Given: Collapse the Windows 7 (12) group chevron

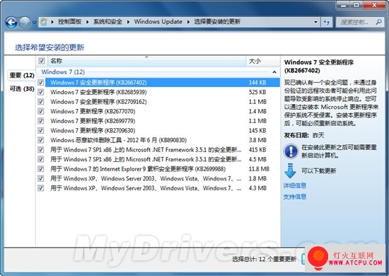Looking at the screenshot, I should (x=274, y=72).
